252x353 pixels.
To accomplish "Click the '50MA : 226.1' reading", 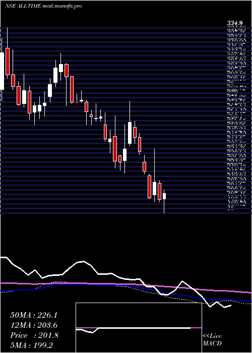I will point(34,315).
